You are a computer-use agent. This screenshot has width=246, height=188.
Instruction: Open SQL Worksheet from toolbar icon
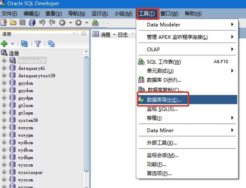coord(95,23)
